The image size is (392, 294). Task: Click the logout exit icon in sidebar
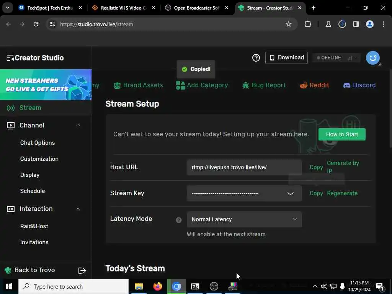82,271
